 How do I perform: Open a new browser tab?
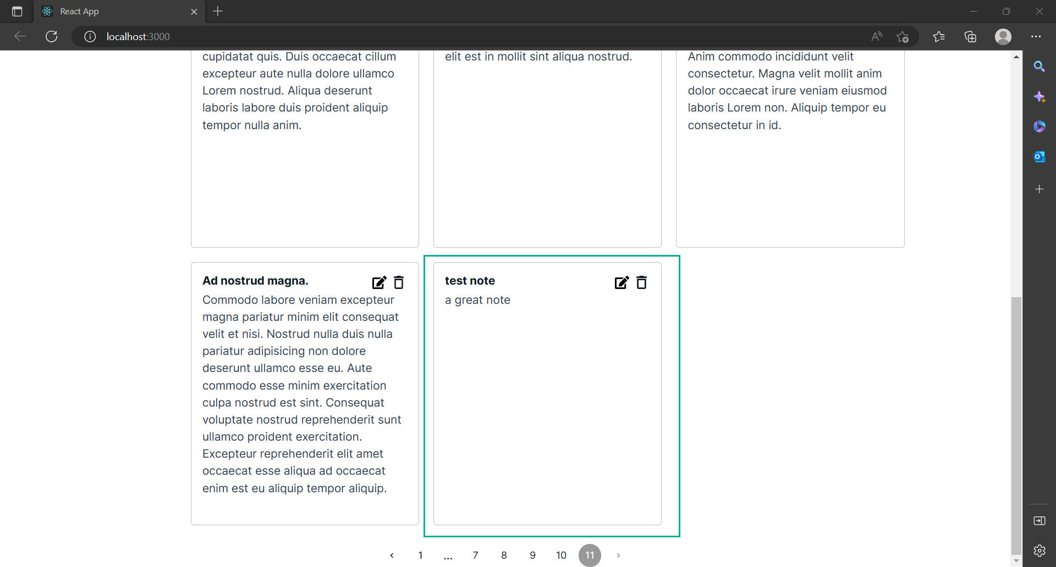point(218,12)
